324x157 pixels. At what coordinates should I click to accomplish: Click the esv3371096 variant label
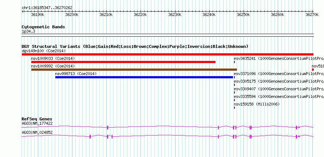coord(279,74)
